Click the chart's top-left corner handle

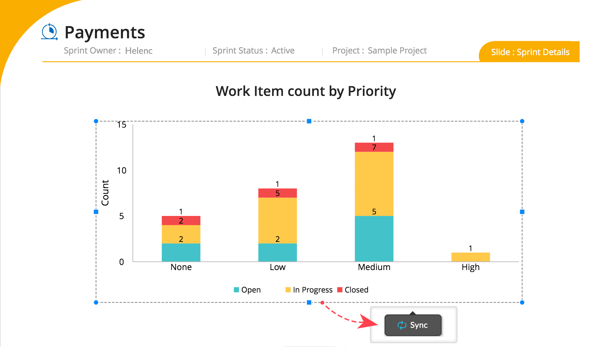tap(96, 121)
